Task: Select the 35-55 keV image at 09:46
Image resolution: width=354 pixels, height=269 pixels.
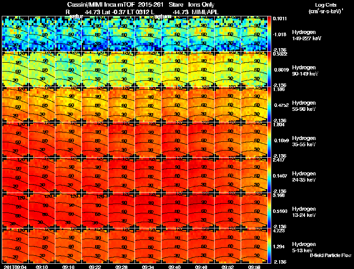Action: (201, 140)
